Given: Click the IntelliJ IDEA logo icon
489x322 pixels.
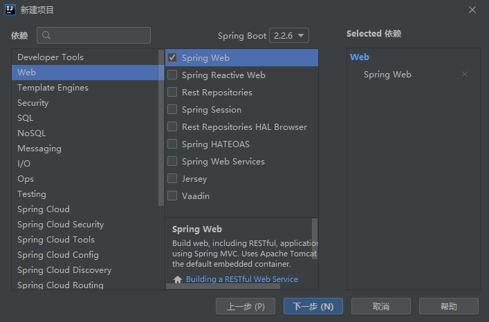Looking at the screenshot, I should click(x=10, y=10).
